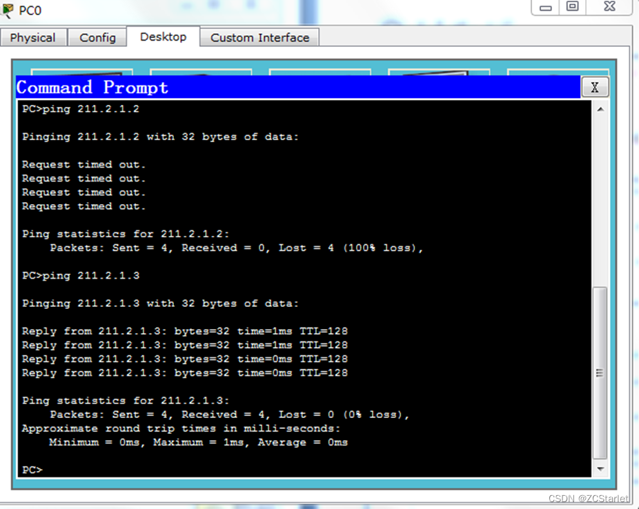
Task: Click the scrollbar down arrow in terminal
Action: (x=600, y=469)
